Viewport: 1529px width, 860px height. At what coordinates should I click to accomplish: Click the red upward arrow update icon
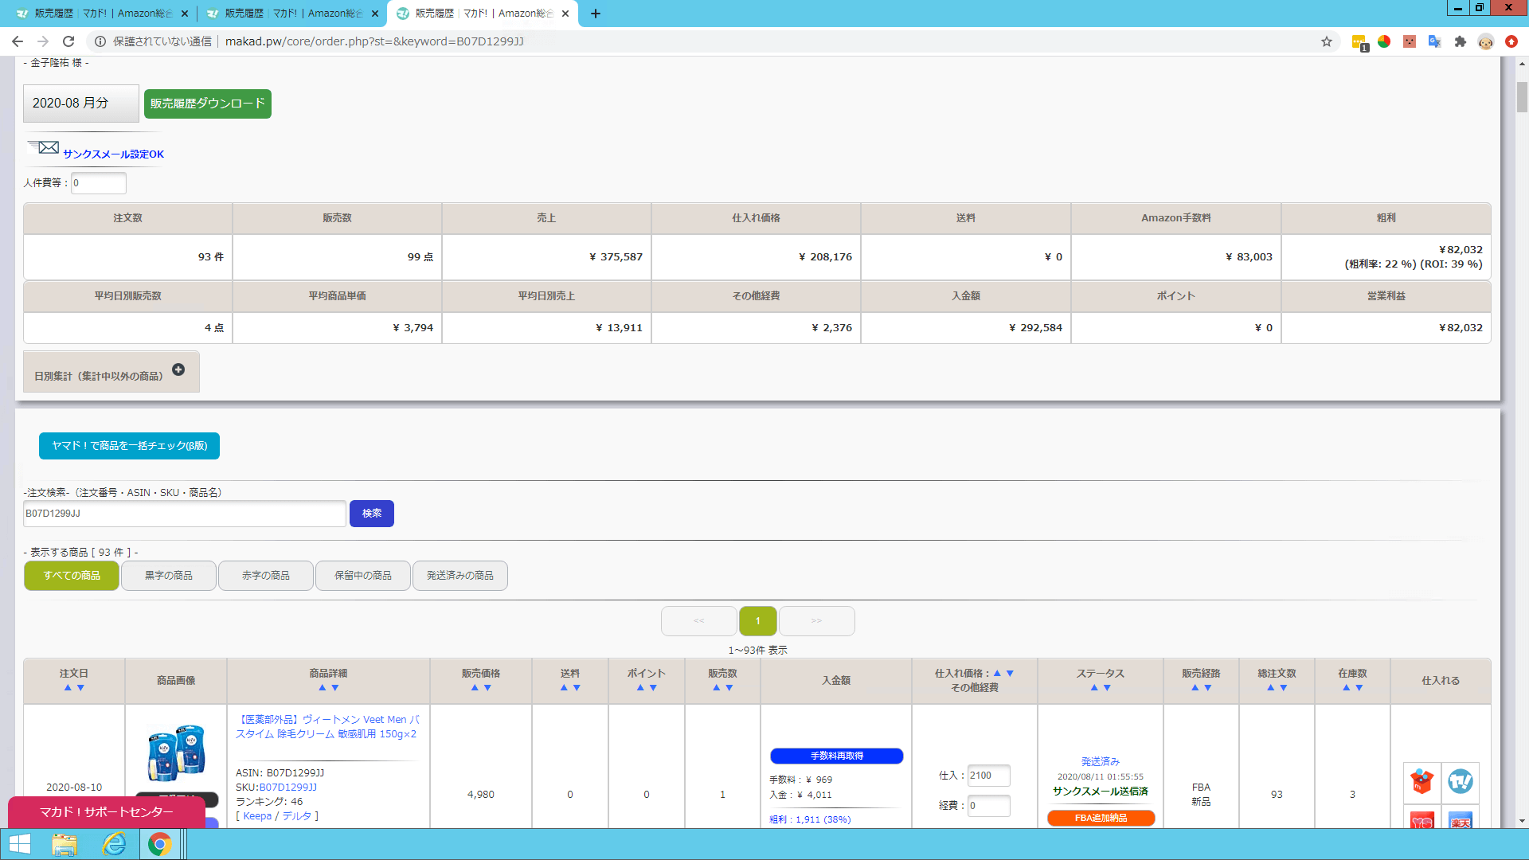[x=1511, y=41]
